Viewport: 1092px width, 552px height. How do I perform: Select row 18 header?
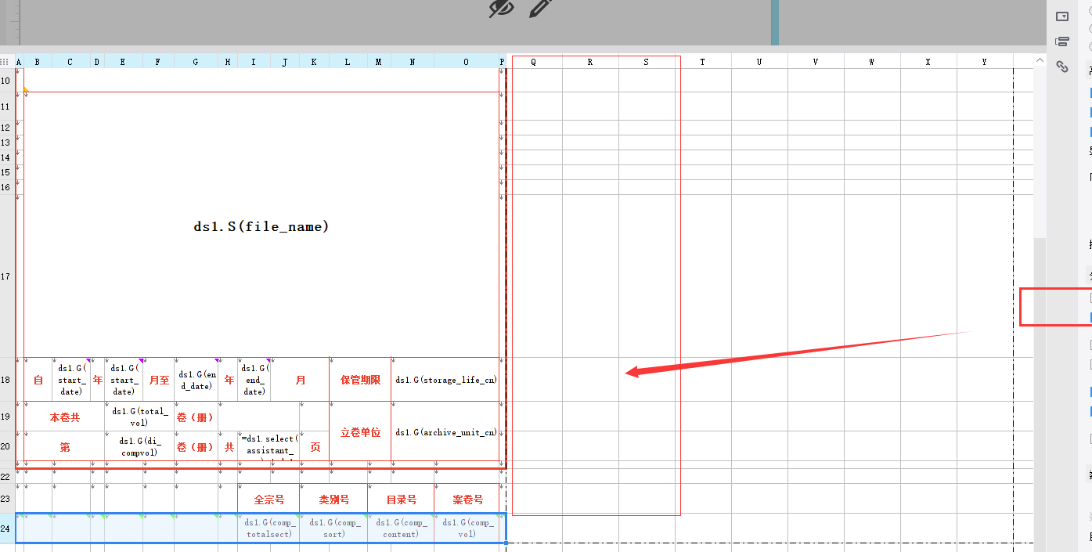[x=6, y=380]
